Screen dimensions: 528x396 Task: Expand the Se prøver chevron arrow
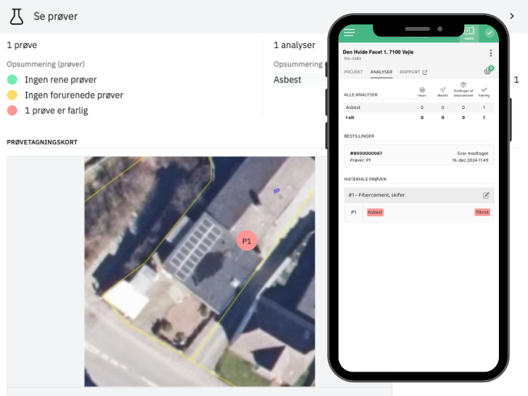[x=511, y=16]
